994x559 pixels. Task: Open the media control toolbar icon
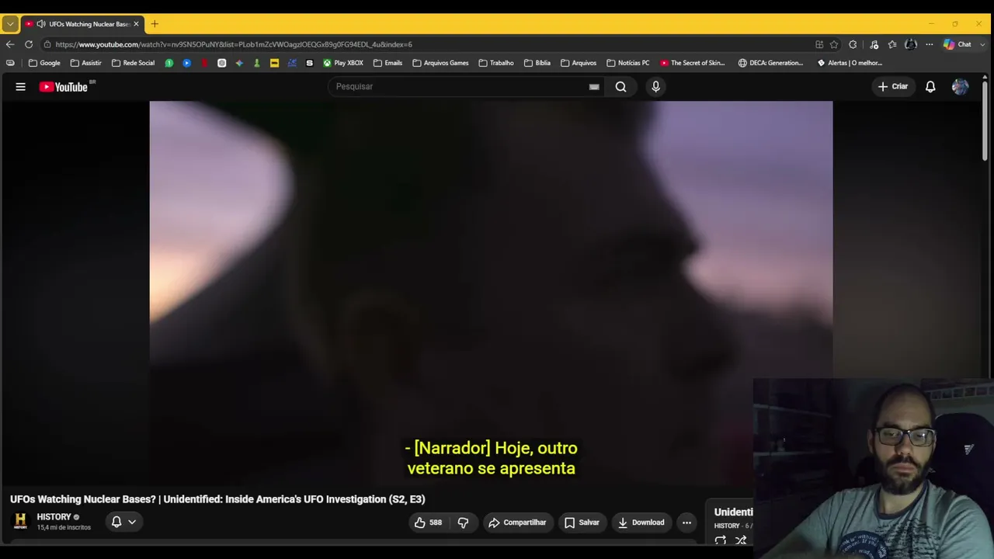pyautogui.click(x=874, y=44)
